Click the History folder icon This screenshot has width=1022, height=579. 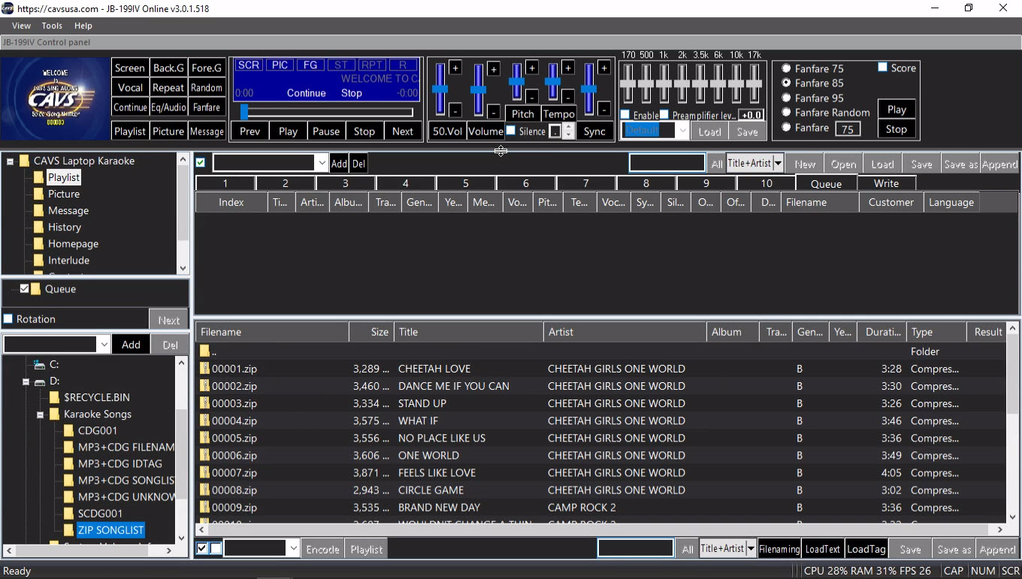(38, 227)
